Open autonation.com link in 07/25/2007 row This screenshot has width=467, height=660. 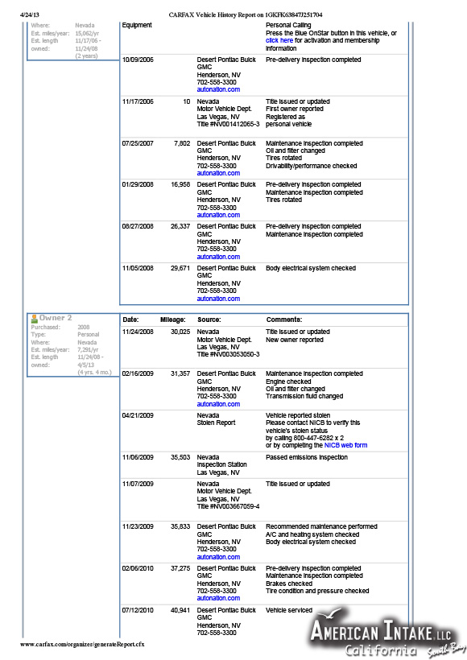[x=218, y=173]
